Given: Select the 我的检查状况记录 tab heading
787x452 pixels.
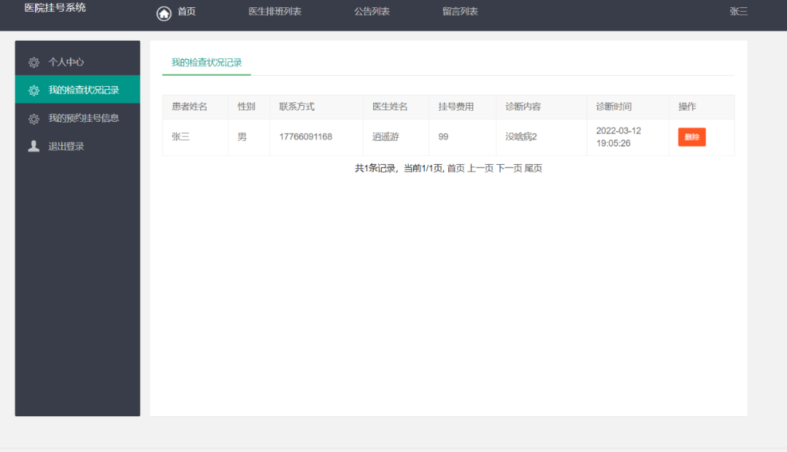Looking at the screenshot, I should (206, 63).
